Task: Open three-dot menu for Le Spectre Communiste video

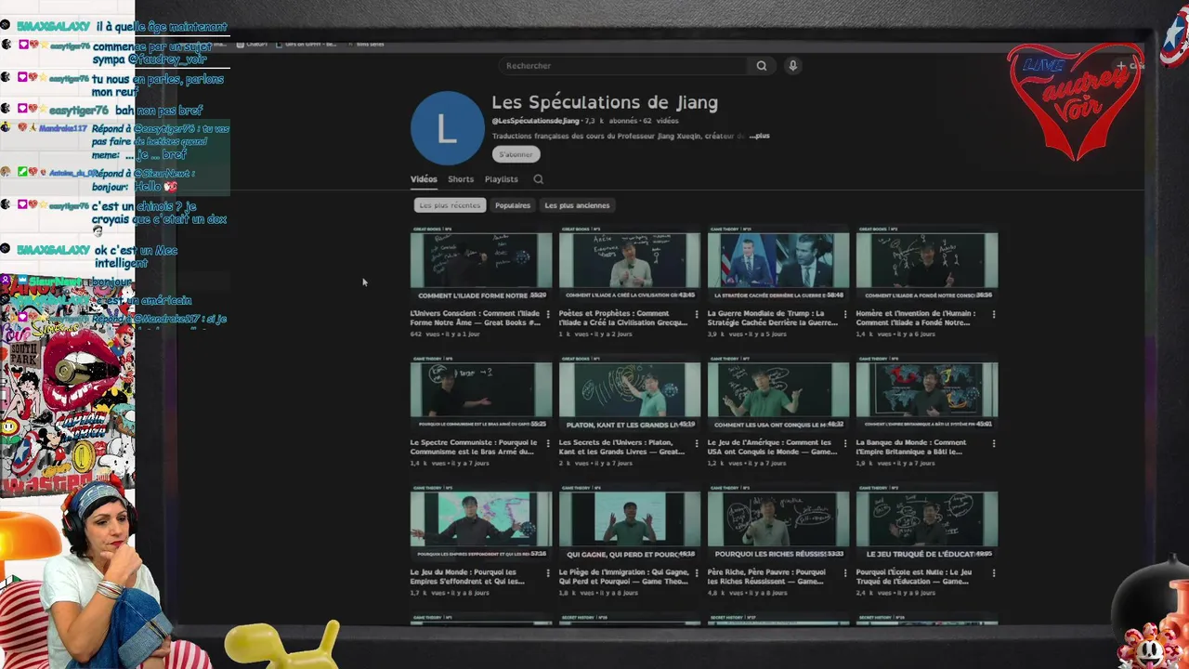Action: pos(547,443)
